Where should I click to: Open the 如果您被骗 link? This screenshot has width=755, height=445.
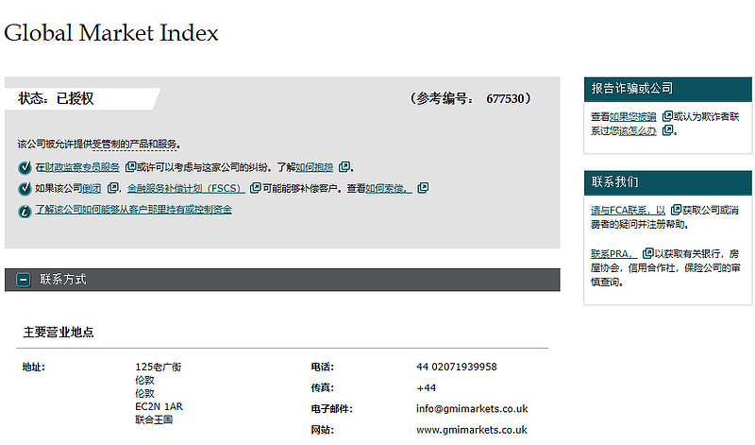(x=632, y=116)
